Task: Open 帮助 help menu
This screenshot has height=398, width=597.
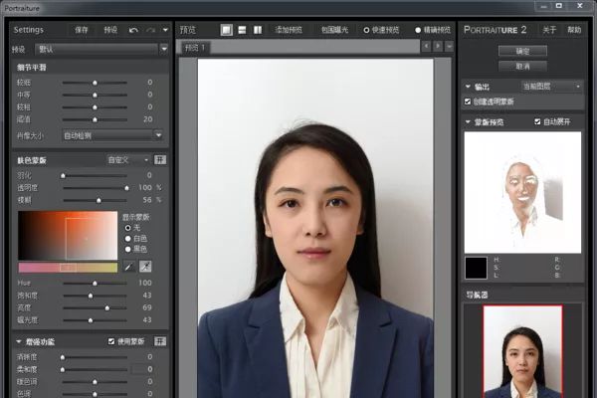Action: 574,30
